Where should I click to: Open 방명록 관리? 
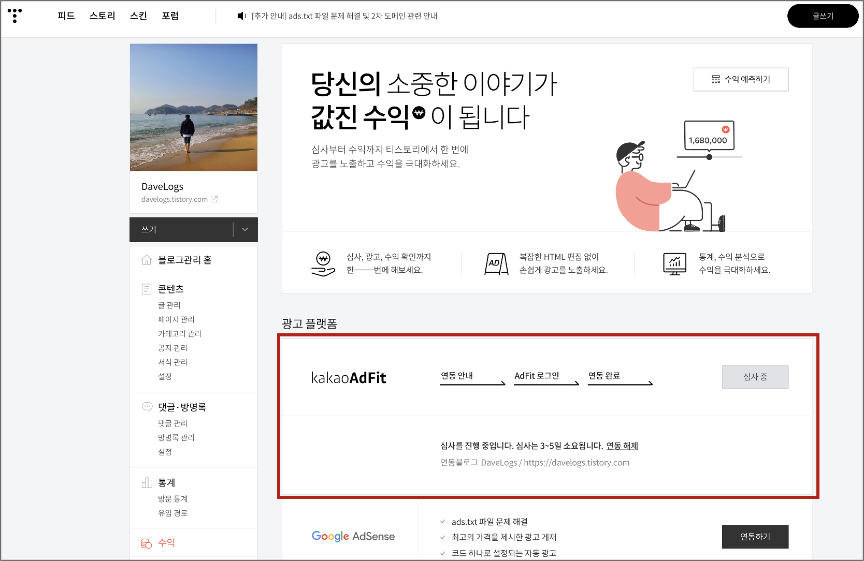(x=176, y=437)
